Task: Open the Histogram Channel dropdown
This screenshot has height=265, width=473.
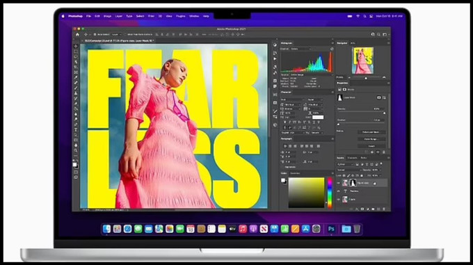Action: pos(300,49)
